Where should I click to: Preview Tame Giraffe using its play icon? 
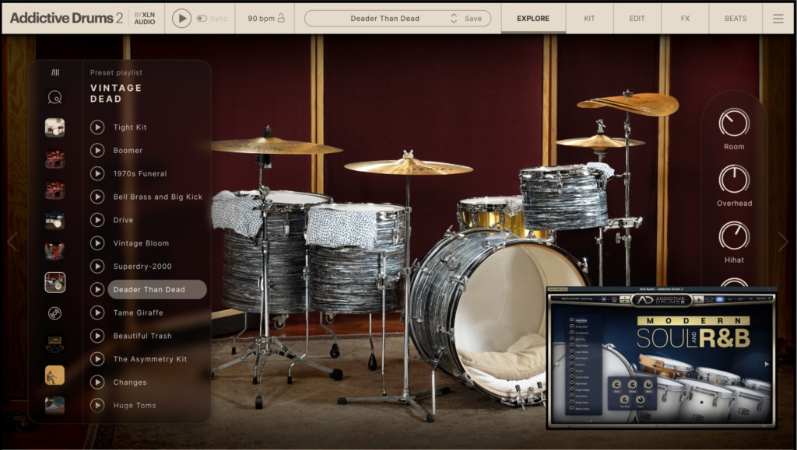click(97, 312)
